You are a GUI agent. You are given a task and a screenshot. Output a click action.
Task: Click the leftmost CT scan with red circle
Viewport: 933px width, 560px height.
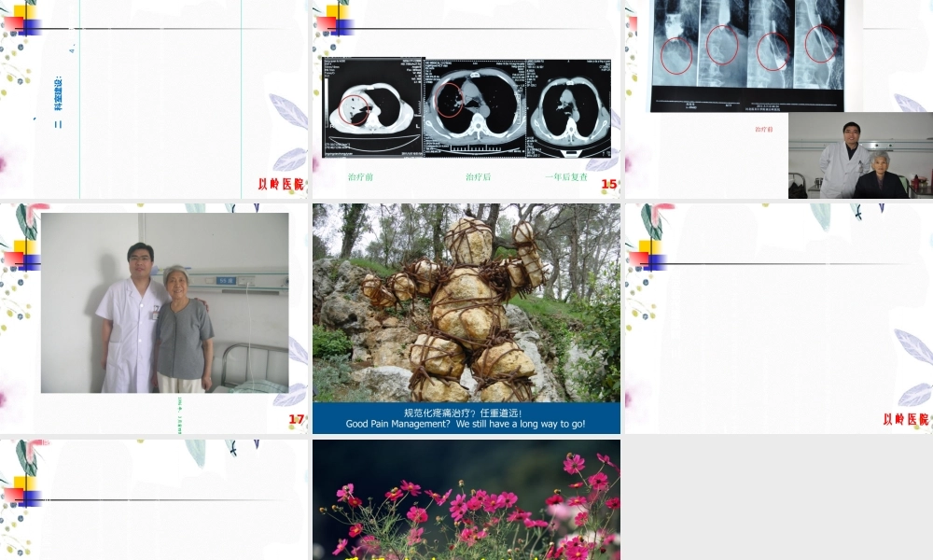pyautogui.click(x=372, y=108)
